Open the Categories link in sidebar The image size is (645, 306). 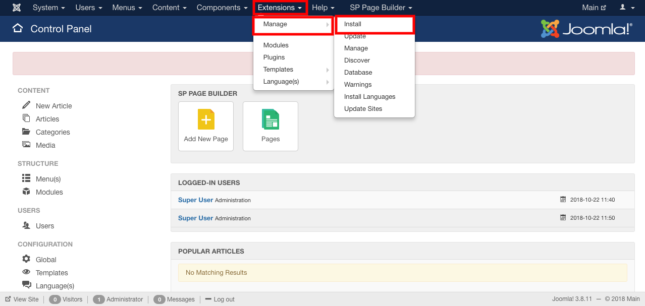coord(53,132)
